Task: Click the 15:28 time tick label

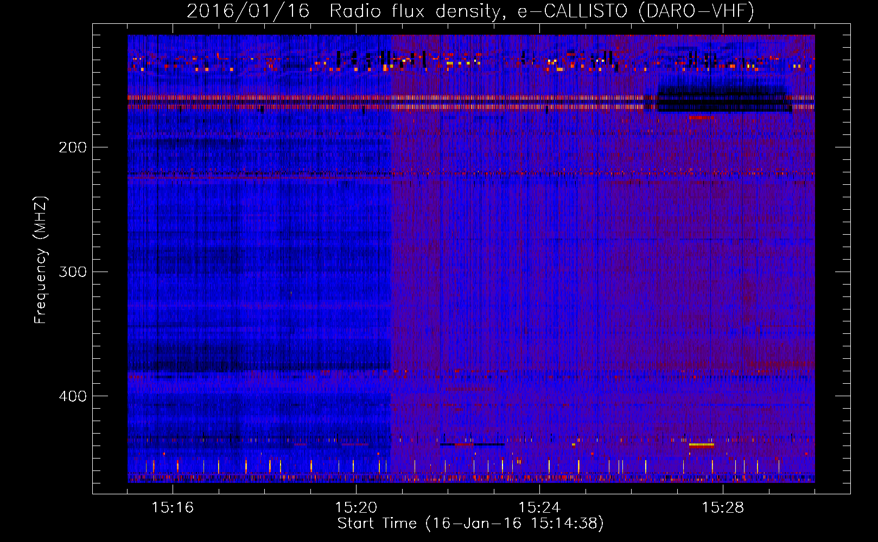Action: (x=723, y=508)
